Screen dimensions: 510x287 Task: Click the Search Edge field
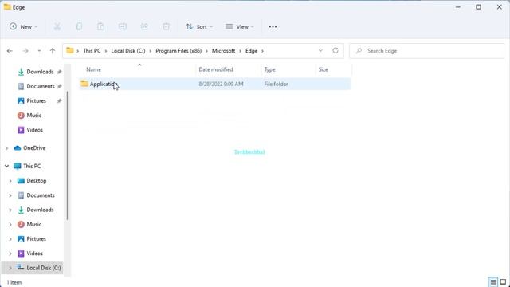[427, 51]
